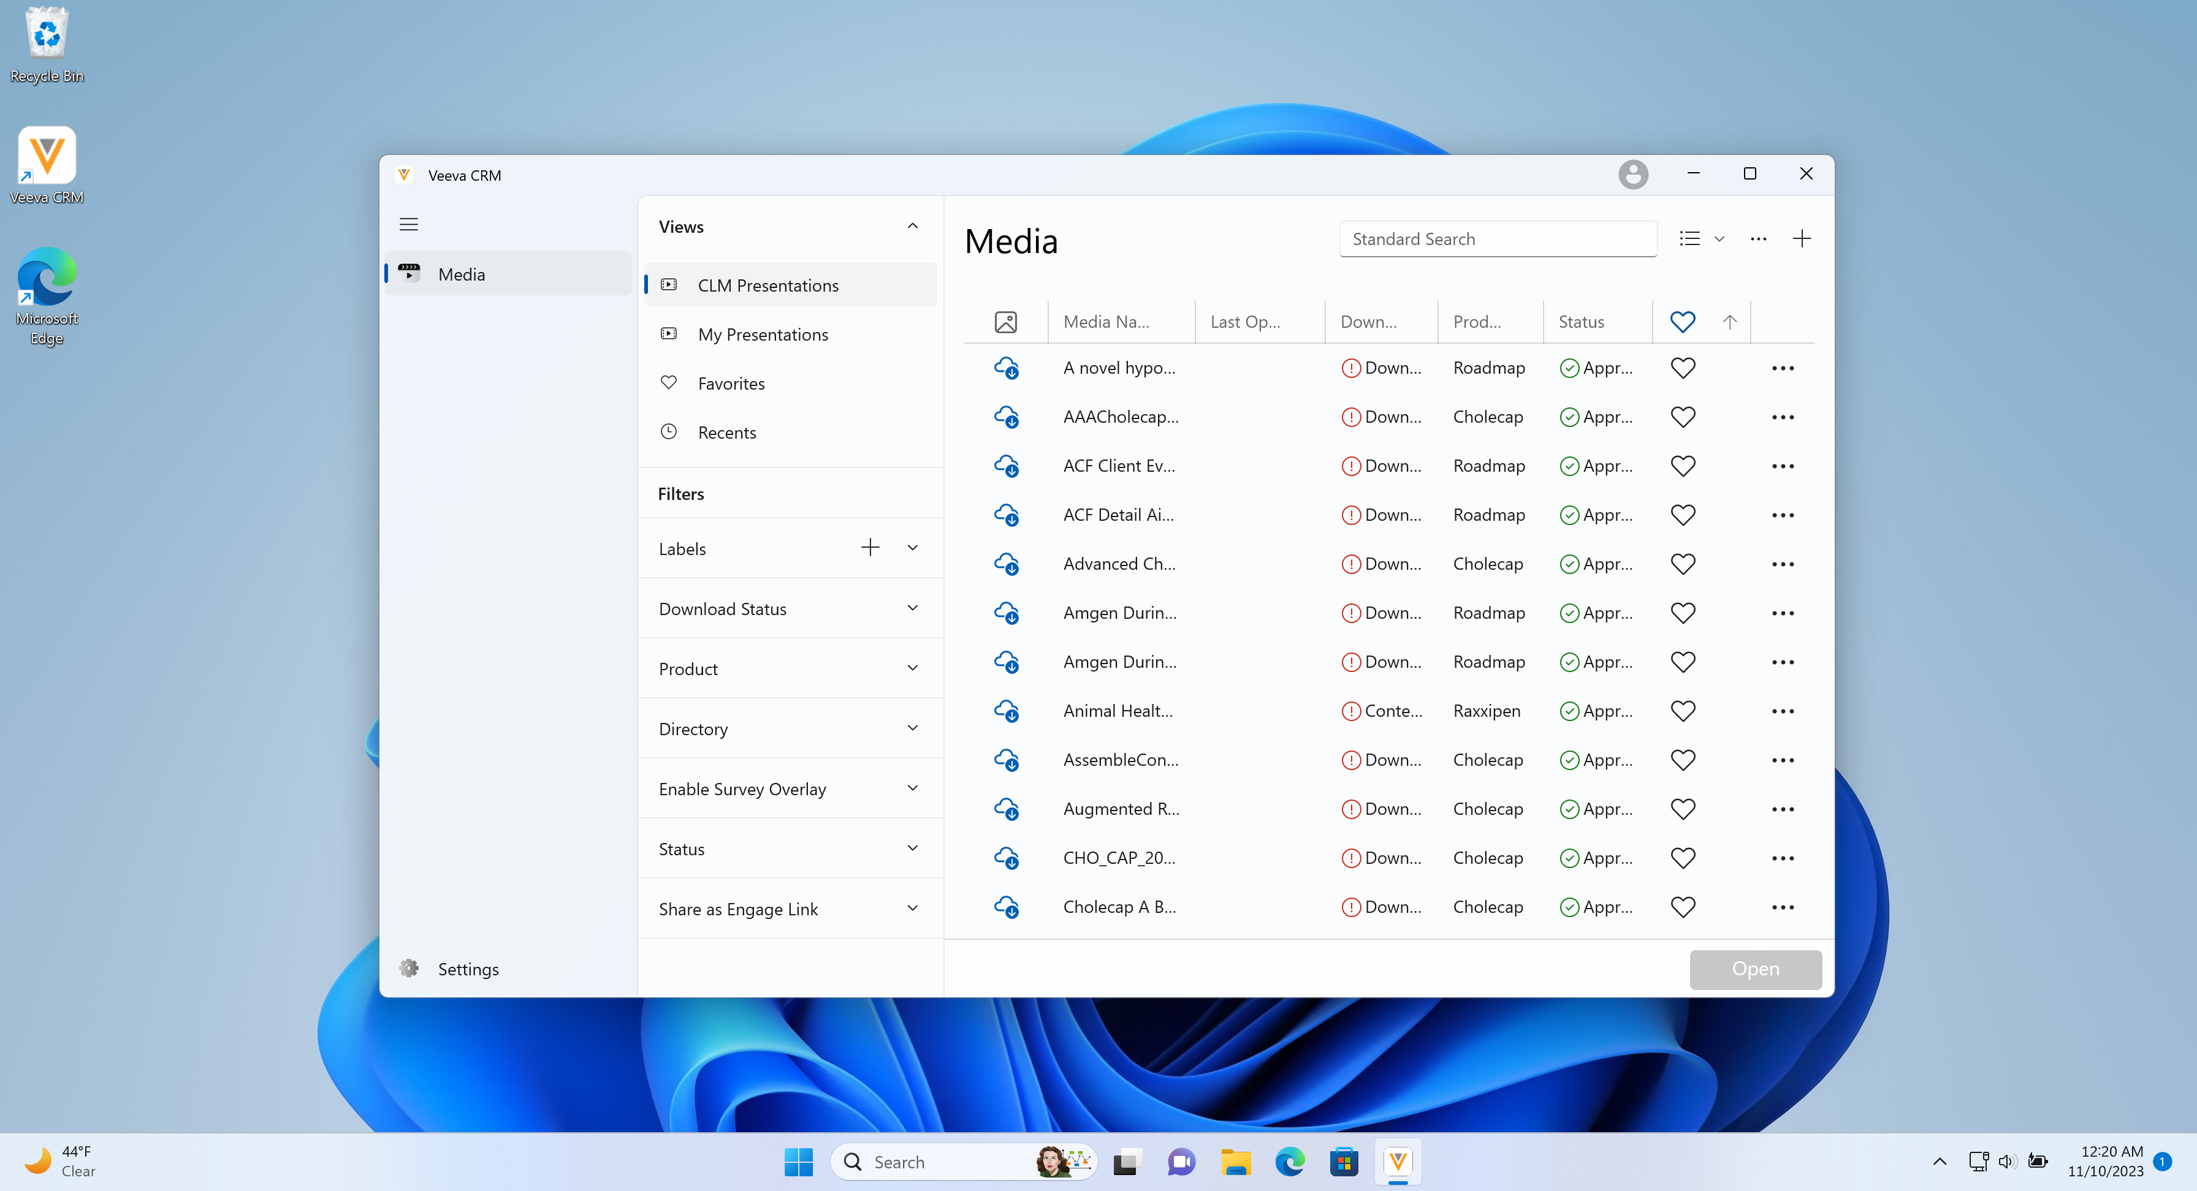Click the add new media button
Image resolution: width=2197 pixels, height=1191 pixels.
(1802, 238)
